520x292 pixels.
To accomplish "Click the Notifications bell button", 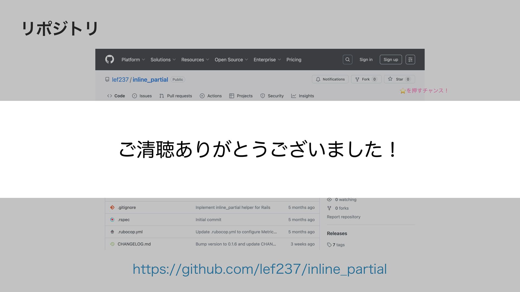I will 330,79.
